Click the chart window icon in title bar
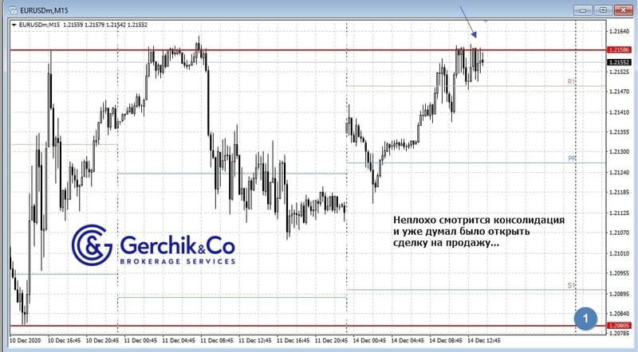This screenshot has height=352, width=638. tap(12, 9)
